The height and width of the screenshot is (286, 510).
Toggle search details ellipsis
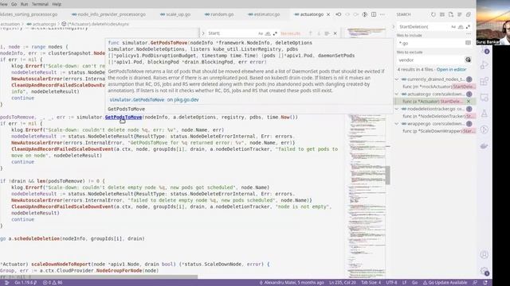(469, 33)
